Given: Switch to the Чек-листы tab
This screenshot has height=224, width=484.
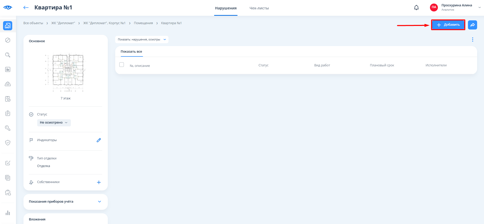Looking at the screenshot, I should point(259,8).
